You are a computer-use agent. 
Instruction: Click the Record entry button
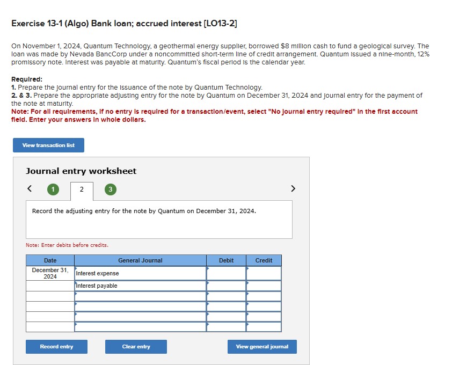(56, 347)
